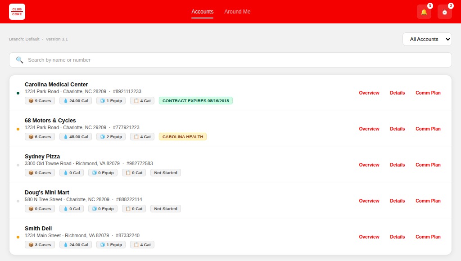Click Doug's Mini Mart 0 Gal icon
This screenshot has width=461, height=261.
click(x=66, y=209)
